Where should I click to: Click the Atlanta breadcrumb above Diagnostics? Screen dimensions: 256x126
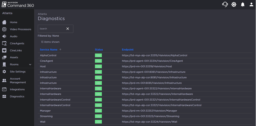pos(42,14)
